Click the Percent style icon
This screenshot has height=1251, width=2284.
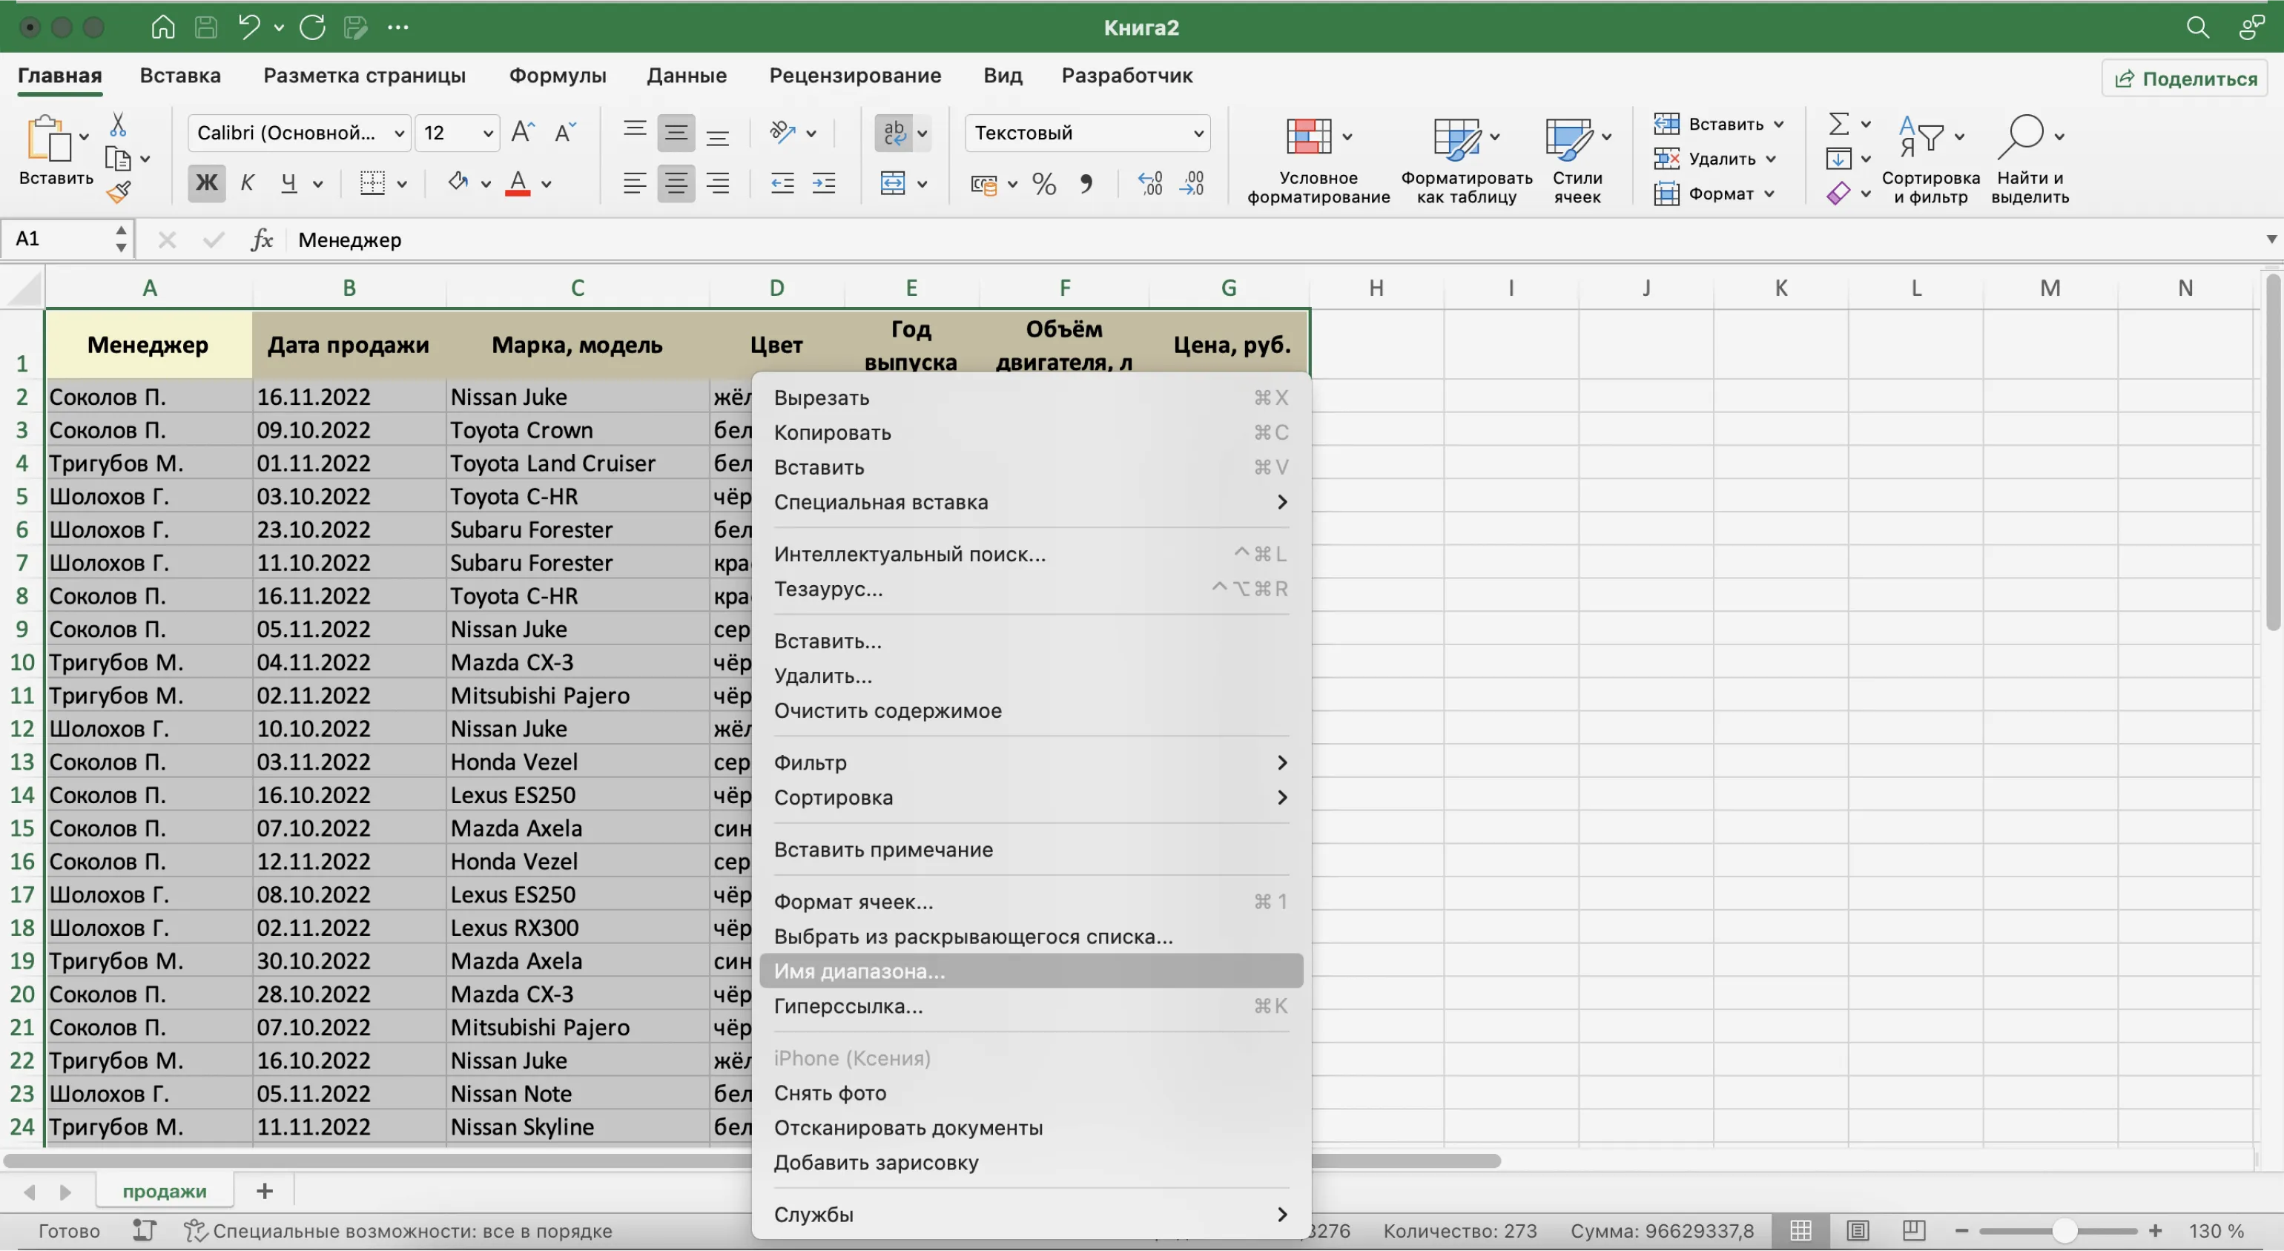(x=1043, y=185)
